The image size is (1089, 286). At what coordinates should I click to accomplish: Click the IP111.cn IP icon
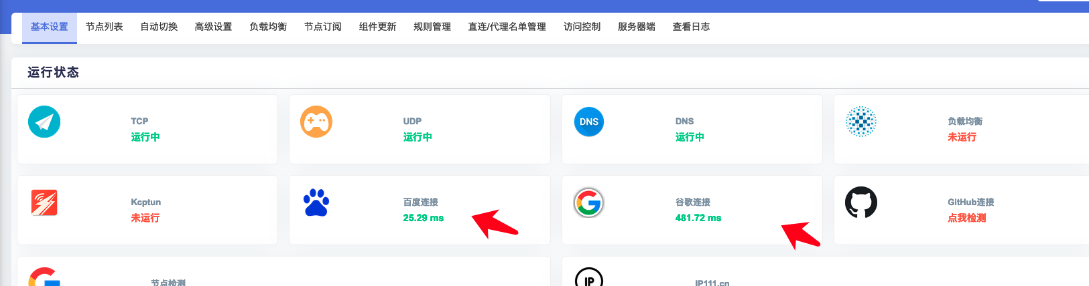[x=589, y=277]
